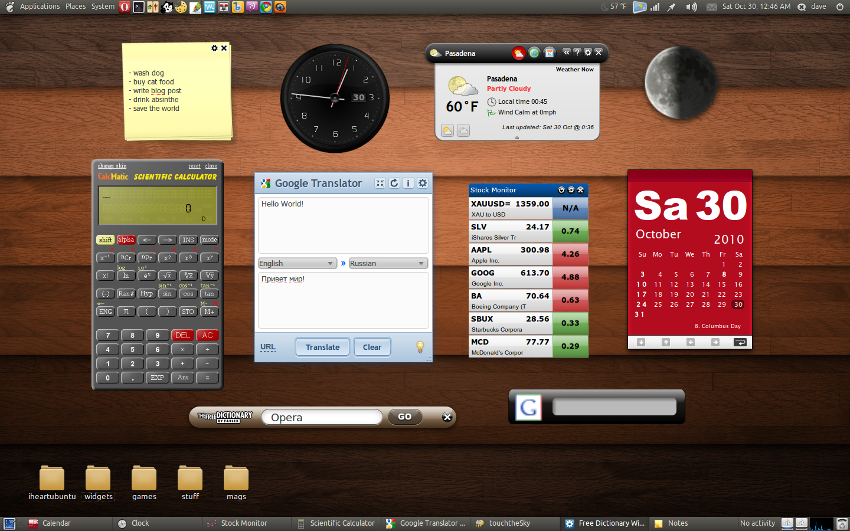The width and height of the screenshot is (850, 531).
Task: Return to today with calendar return button
Action: [x=740, y=342]
